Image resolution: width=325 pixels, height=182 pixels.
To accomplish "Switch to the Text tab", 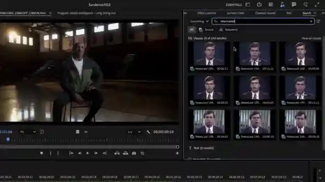I will pyautogui.click(x=289, y=13).
